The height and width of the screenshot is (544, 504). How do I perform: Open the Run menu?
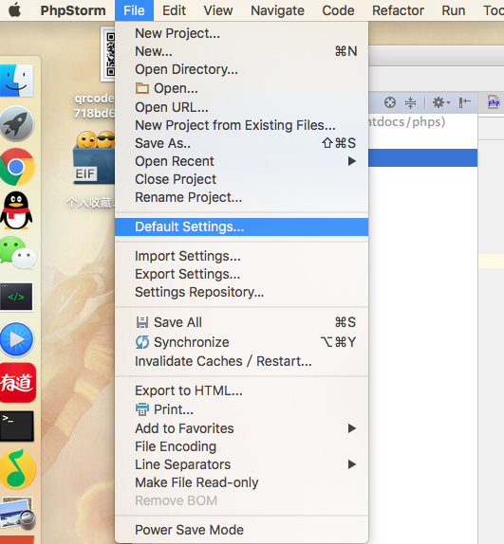coord(454,10)
